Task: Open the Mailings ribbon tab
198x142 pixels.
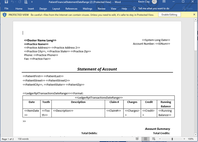Action: (87, 9)
